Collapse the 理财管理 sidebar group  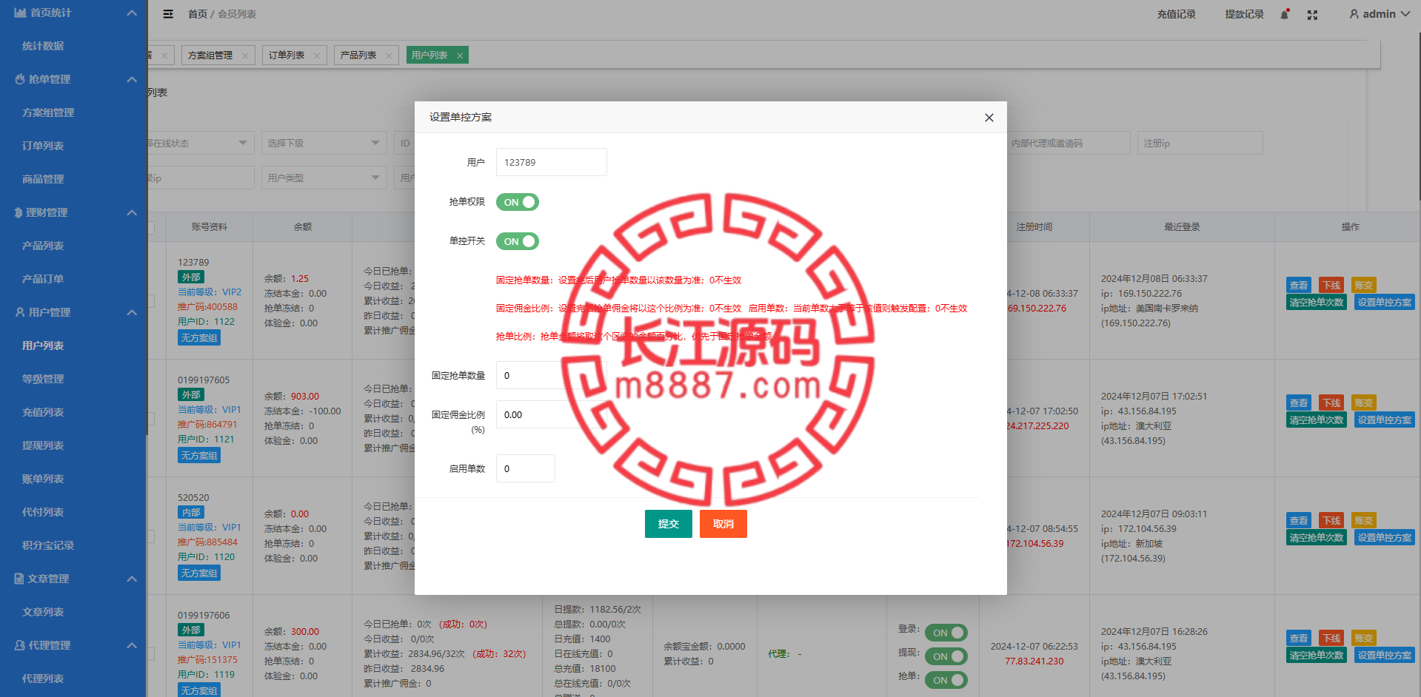click(x=132, y=212)
